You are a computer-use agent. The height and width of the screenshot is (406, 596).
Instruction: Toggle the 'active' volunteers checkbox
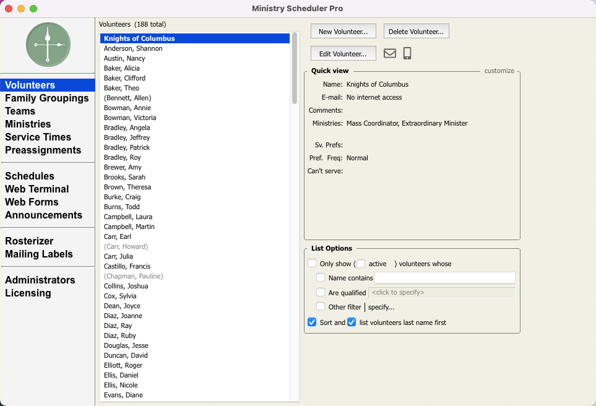click(361, 264)
